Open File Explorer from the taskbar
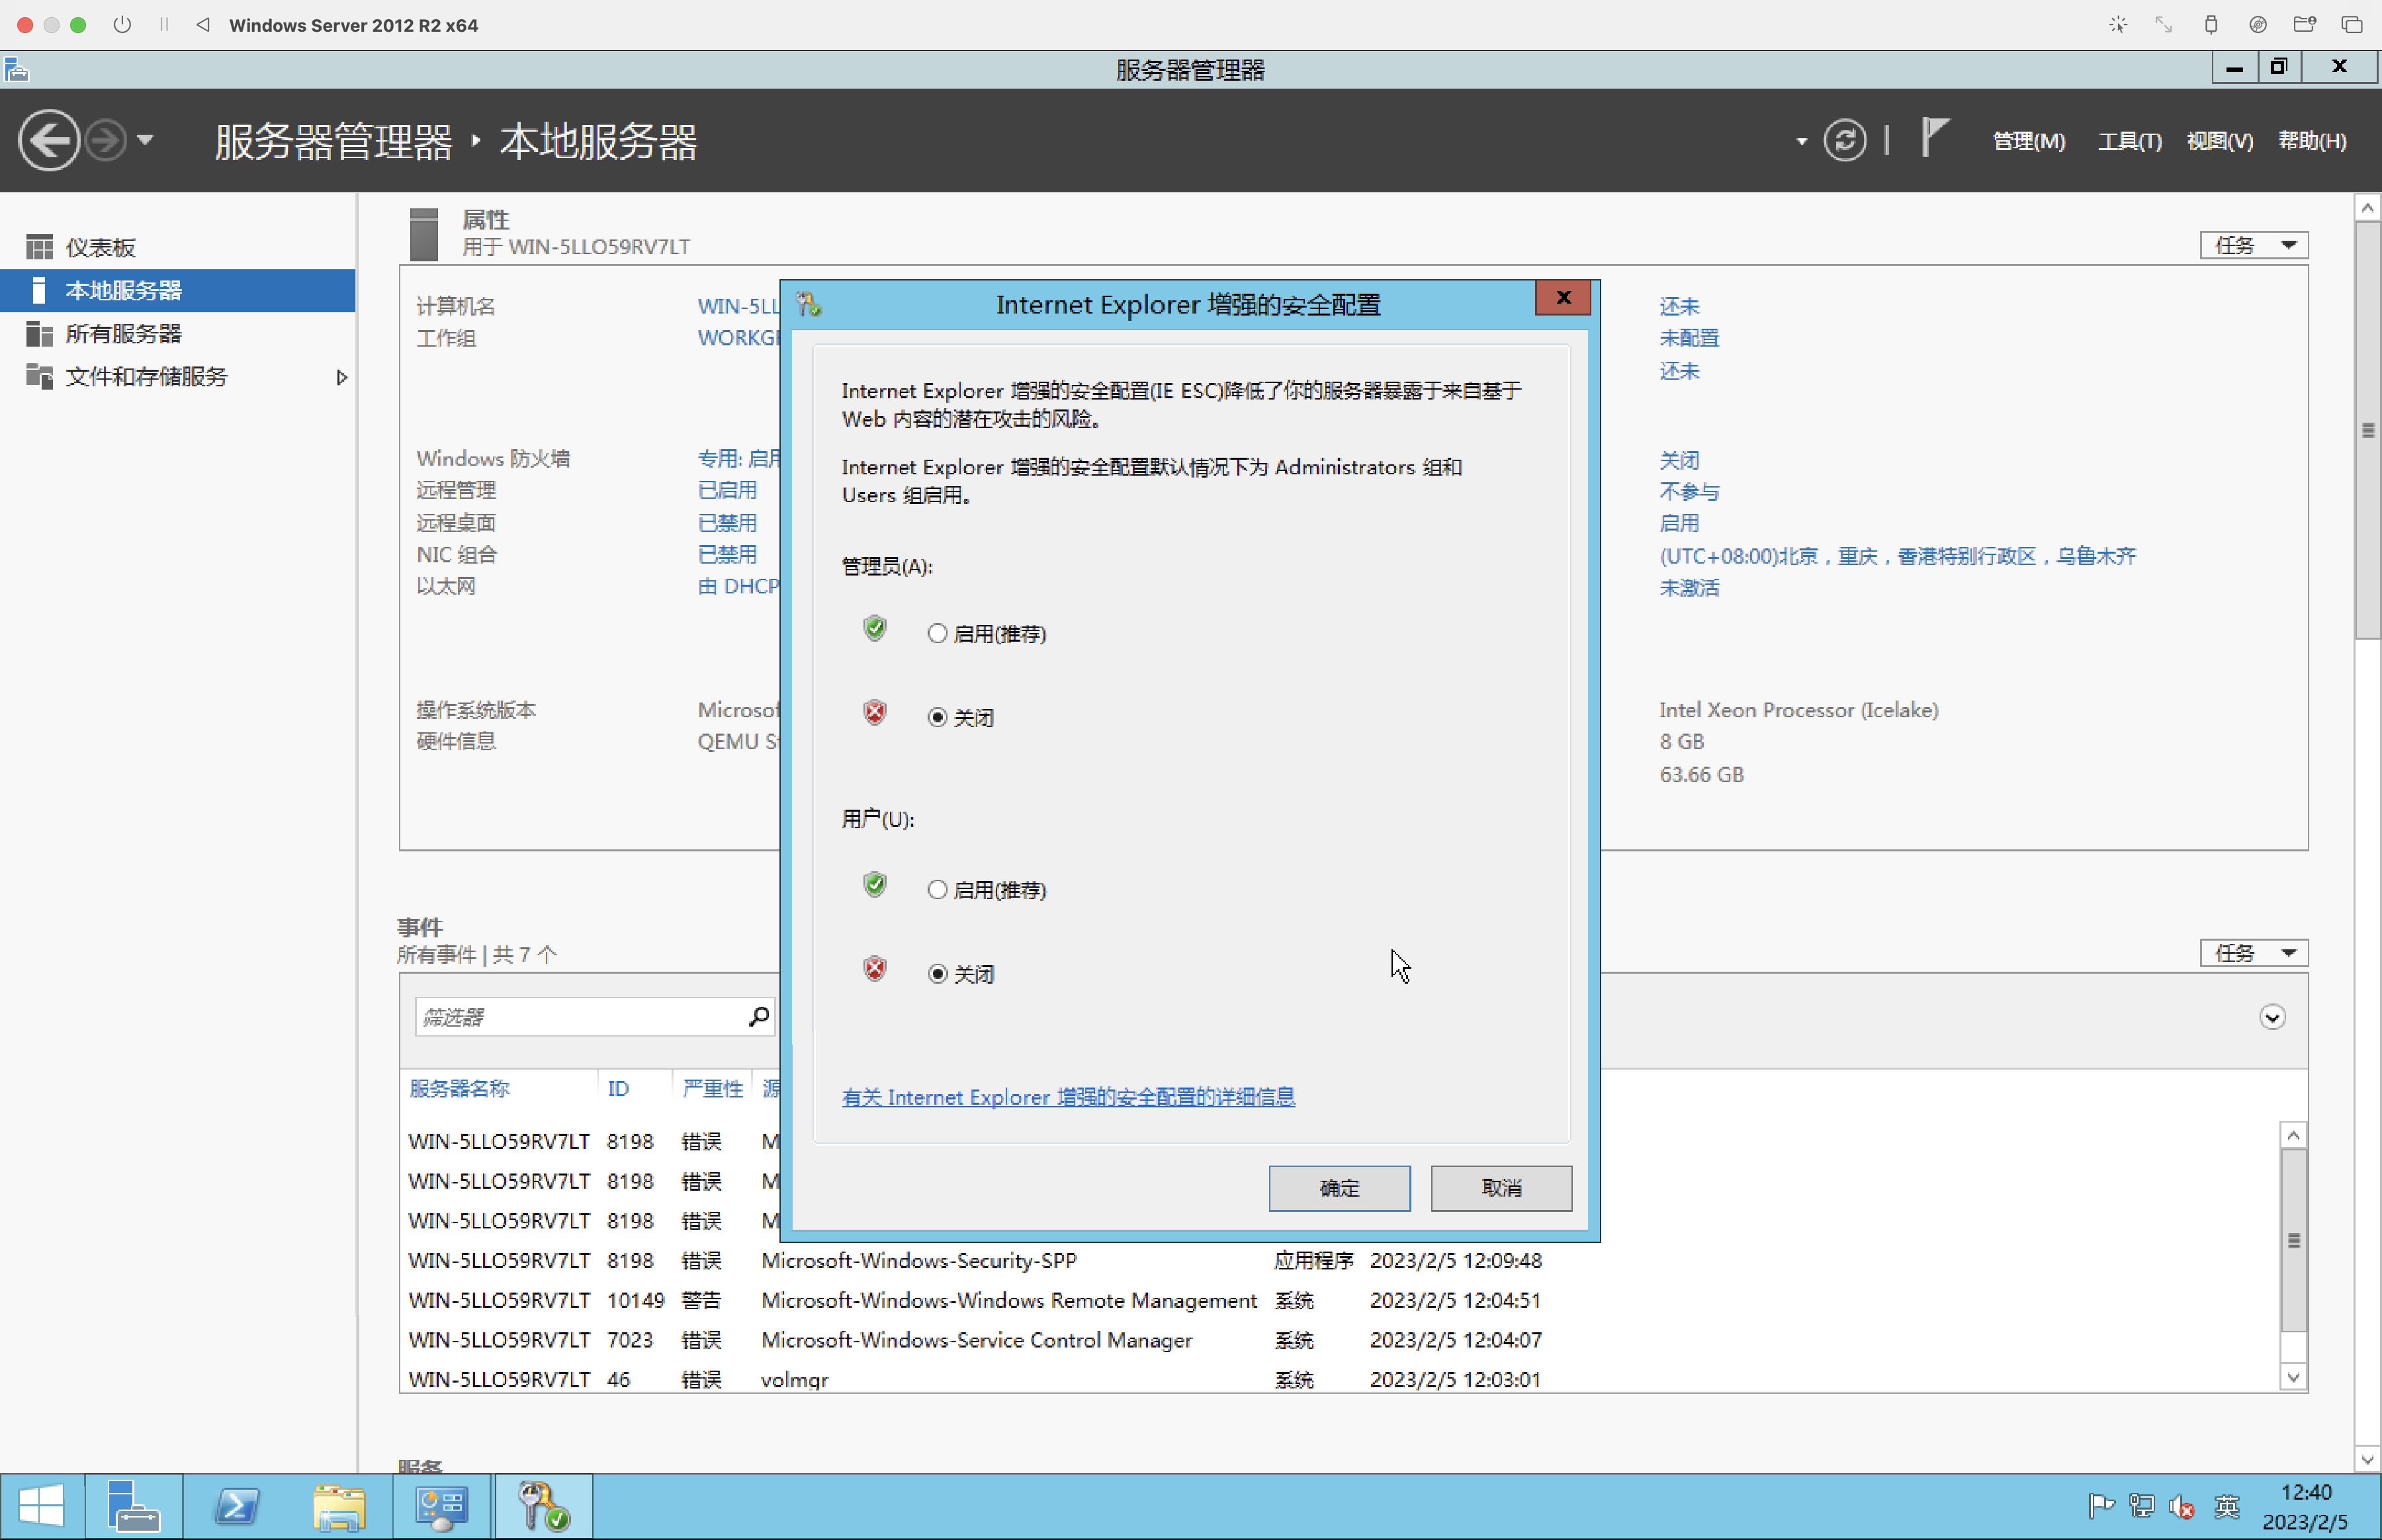The width and height of the screenshot is (2382, 1540). click(x=340, y=1506)
